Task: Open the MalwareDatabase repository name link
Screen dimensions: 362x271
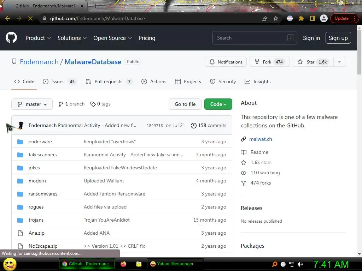Action: click(x=93, y=62)
